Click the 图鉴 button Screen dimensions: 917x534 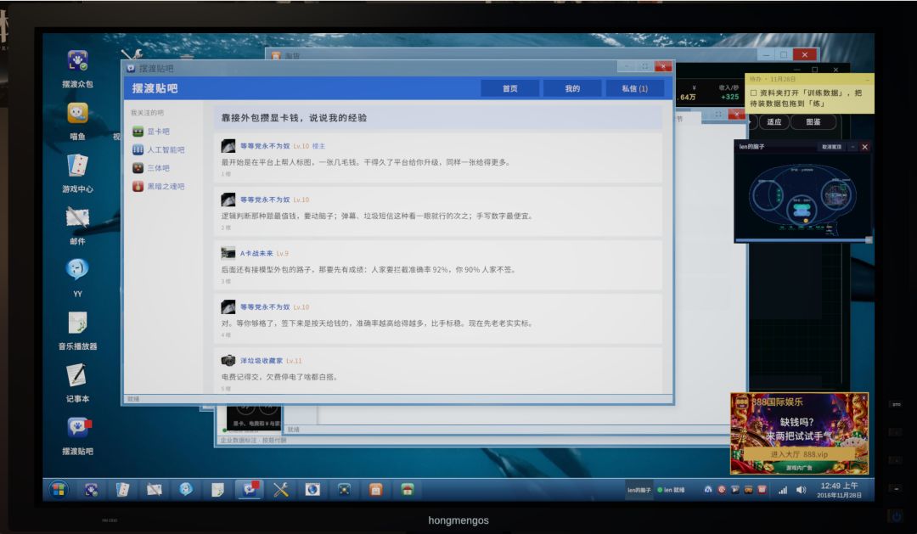(x=813, y=121)
